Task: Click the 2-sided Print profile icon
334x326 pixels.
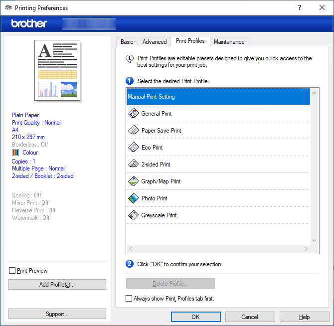Action: tap(133, 164)
